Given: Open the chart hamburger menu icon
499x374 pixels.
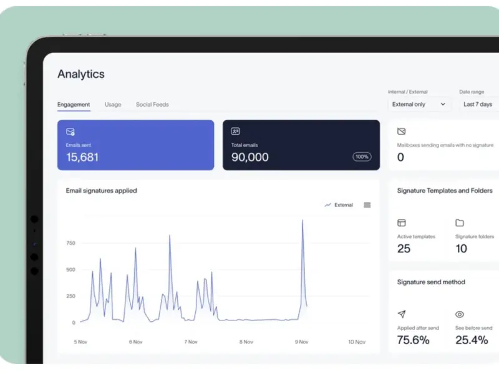Looking at the screenshot, I should [x=367, y=205].
